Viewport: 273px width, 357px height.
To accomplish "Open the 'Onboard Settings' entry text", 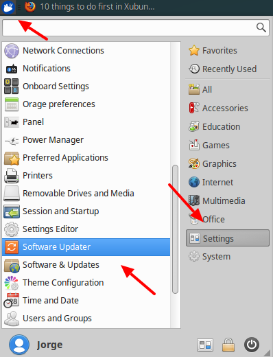I will coord(56,87).
